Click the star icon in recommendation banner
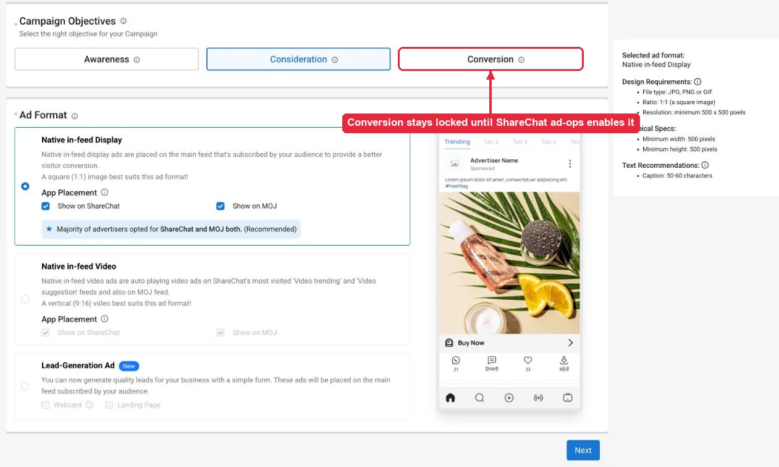 (x=49, y=229)
